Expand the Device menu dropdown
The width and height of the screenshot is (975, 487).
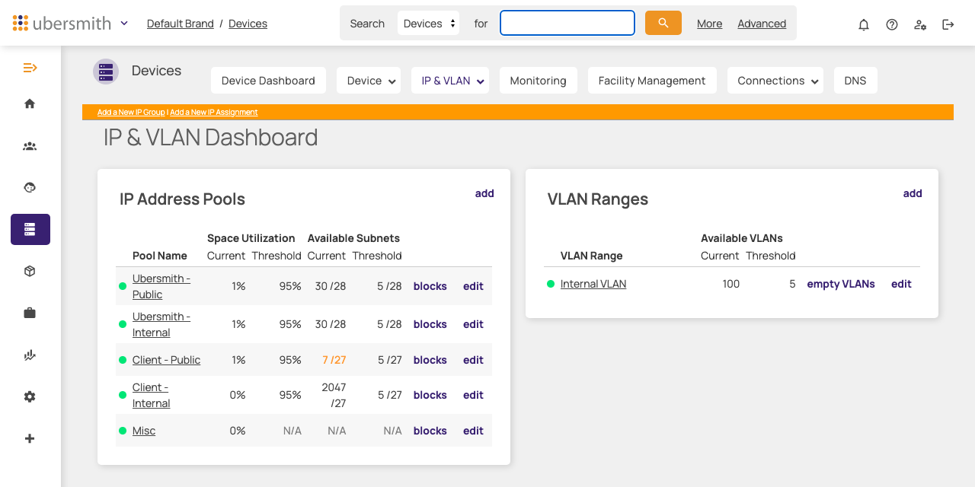(x=369, y=81)
